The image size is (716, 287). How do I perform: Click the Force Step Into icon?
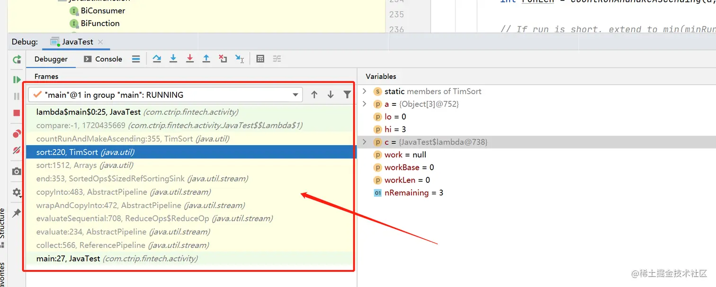pos(190,59)
